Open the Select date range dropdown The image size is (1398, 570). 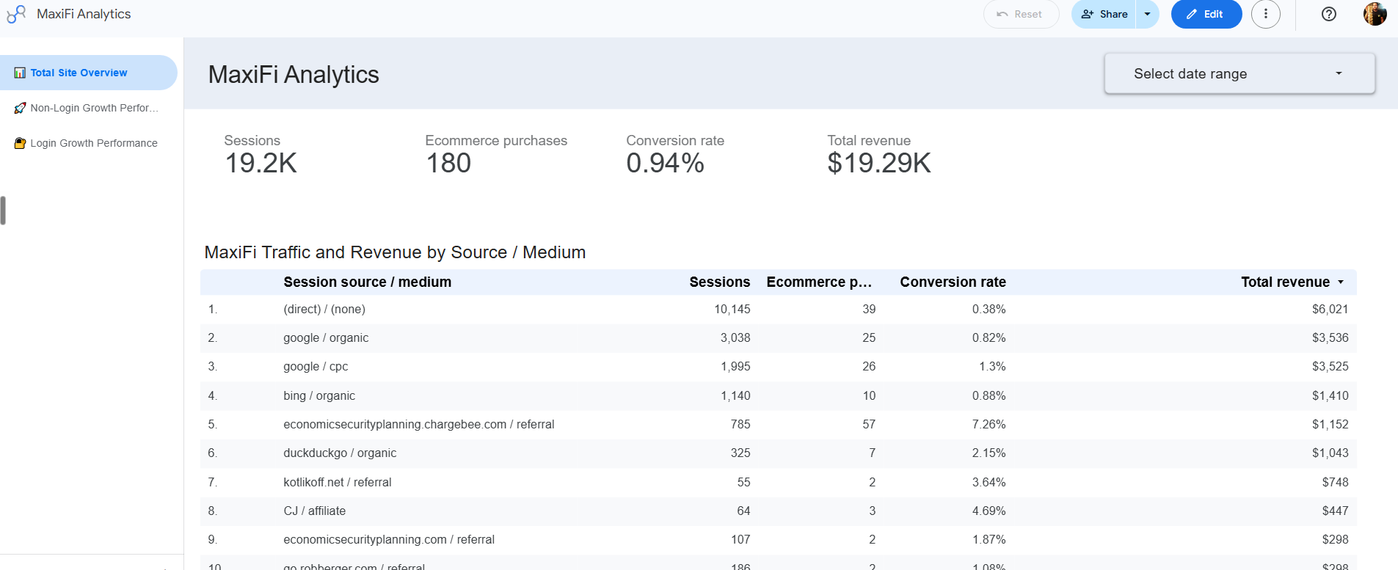pos(1239,73)
